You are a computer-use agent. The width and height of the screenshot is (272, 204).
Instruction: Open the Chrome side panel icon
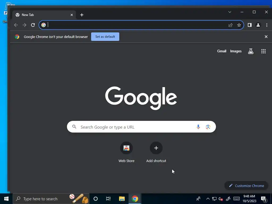[250, 25]
